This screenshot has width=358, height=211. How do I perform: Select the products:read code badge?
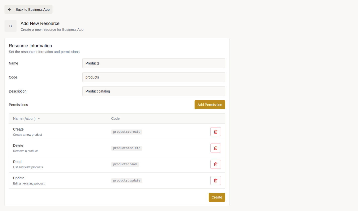coord(125,164)
